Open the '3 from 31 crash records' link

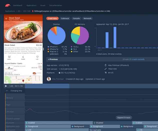[x=133, y=59]
